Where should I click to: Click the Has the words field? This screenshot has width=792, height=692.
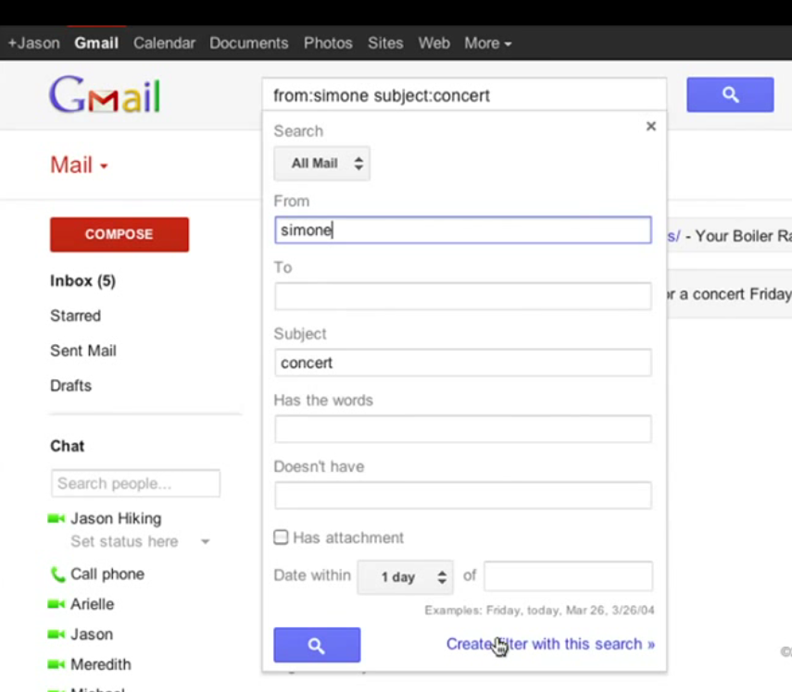click(x=463, y=428)
